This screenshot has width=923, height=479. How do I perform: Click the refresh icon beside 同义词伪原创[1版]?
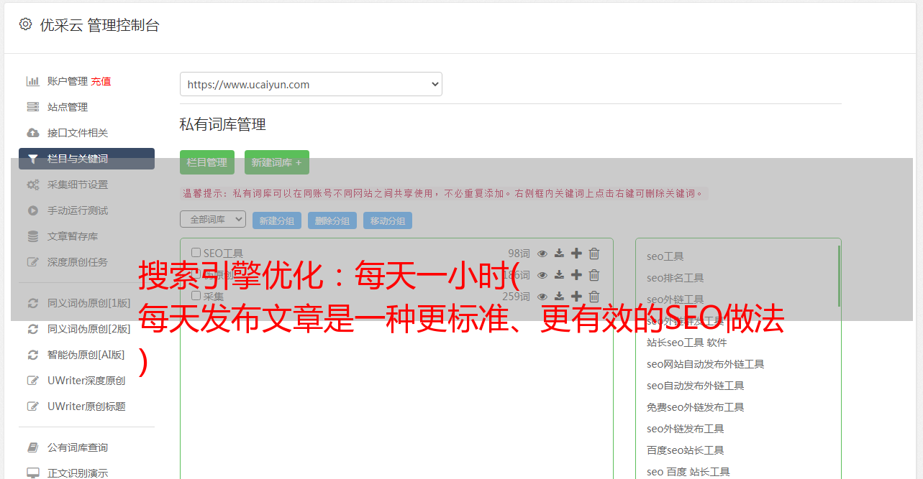point(32,303)
